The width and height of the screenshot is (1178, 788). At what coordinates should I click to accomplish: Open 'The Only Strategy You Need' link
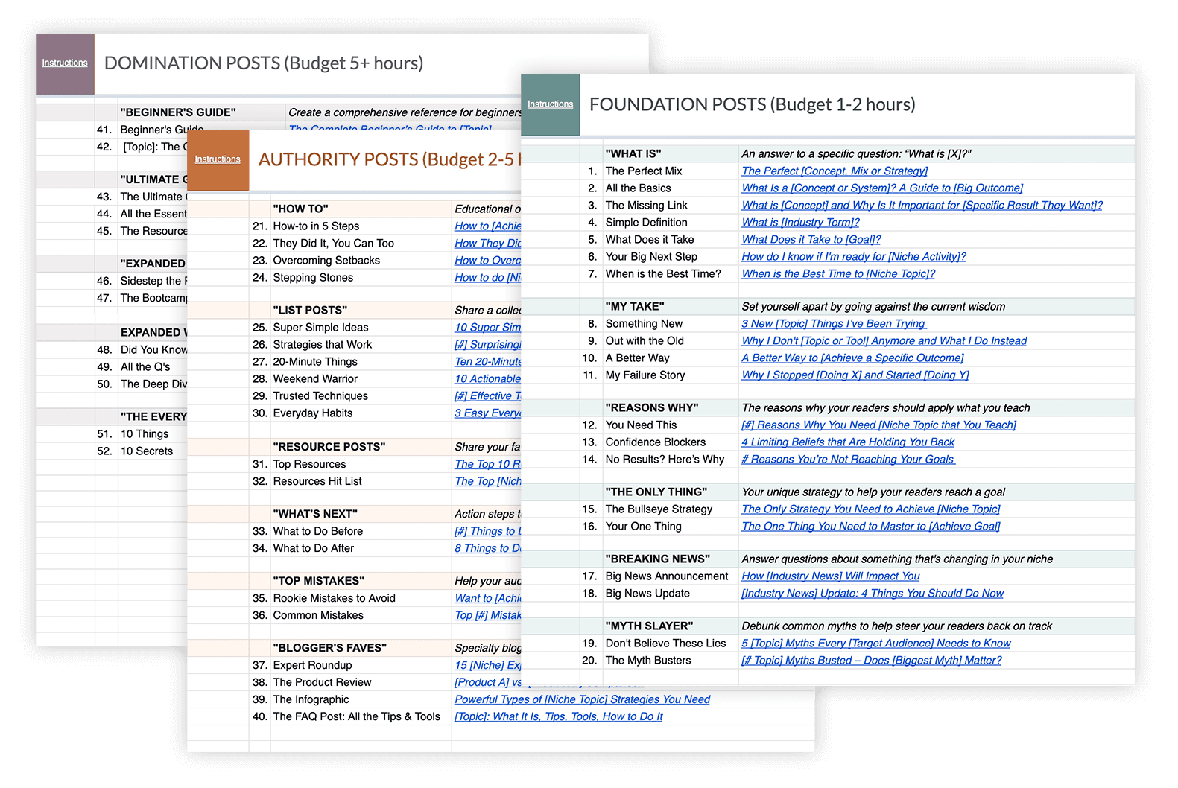coord(871,509)
